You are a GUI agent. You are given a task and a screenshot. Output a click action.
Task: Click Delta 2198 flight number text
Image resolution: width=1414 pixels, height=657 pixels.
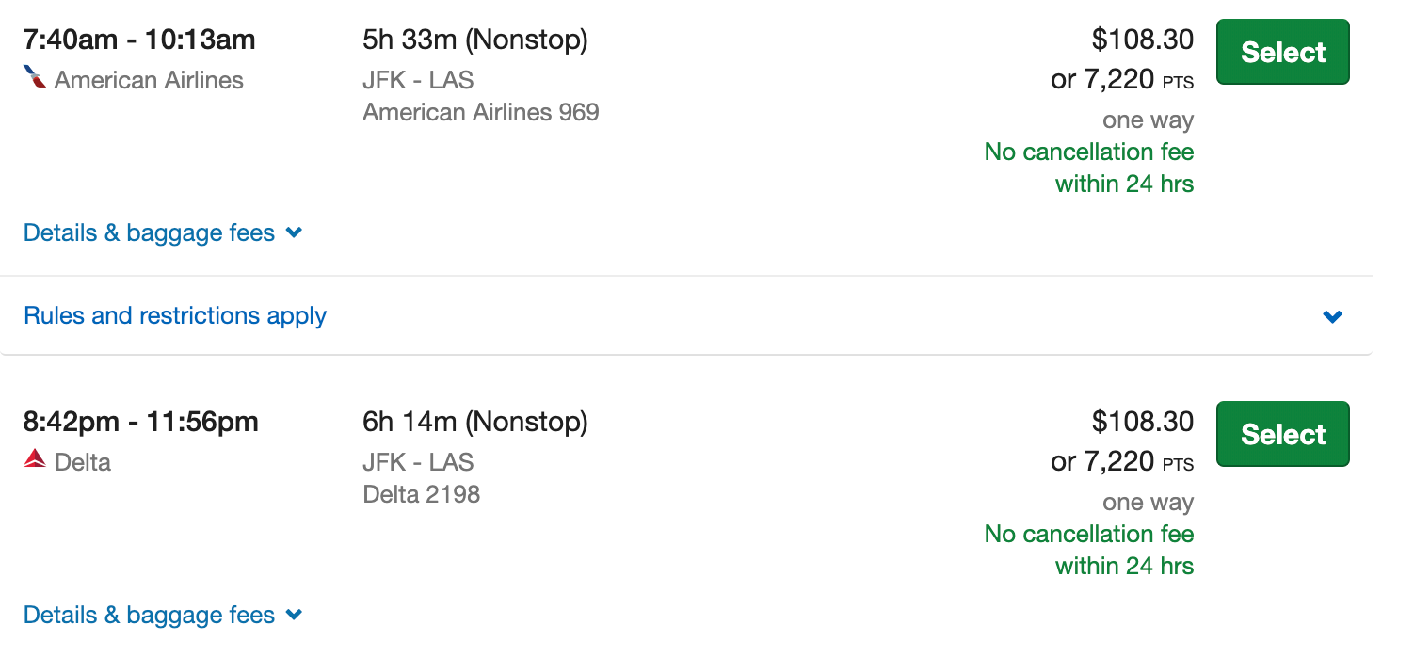(x=422, y=494)
